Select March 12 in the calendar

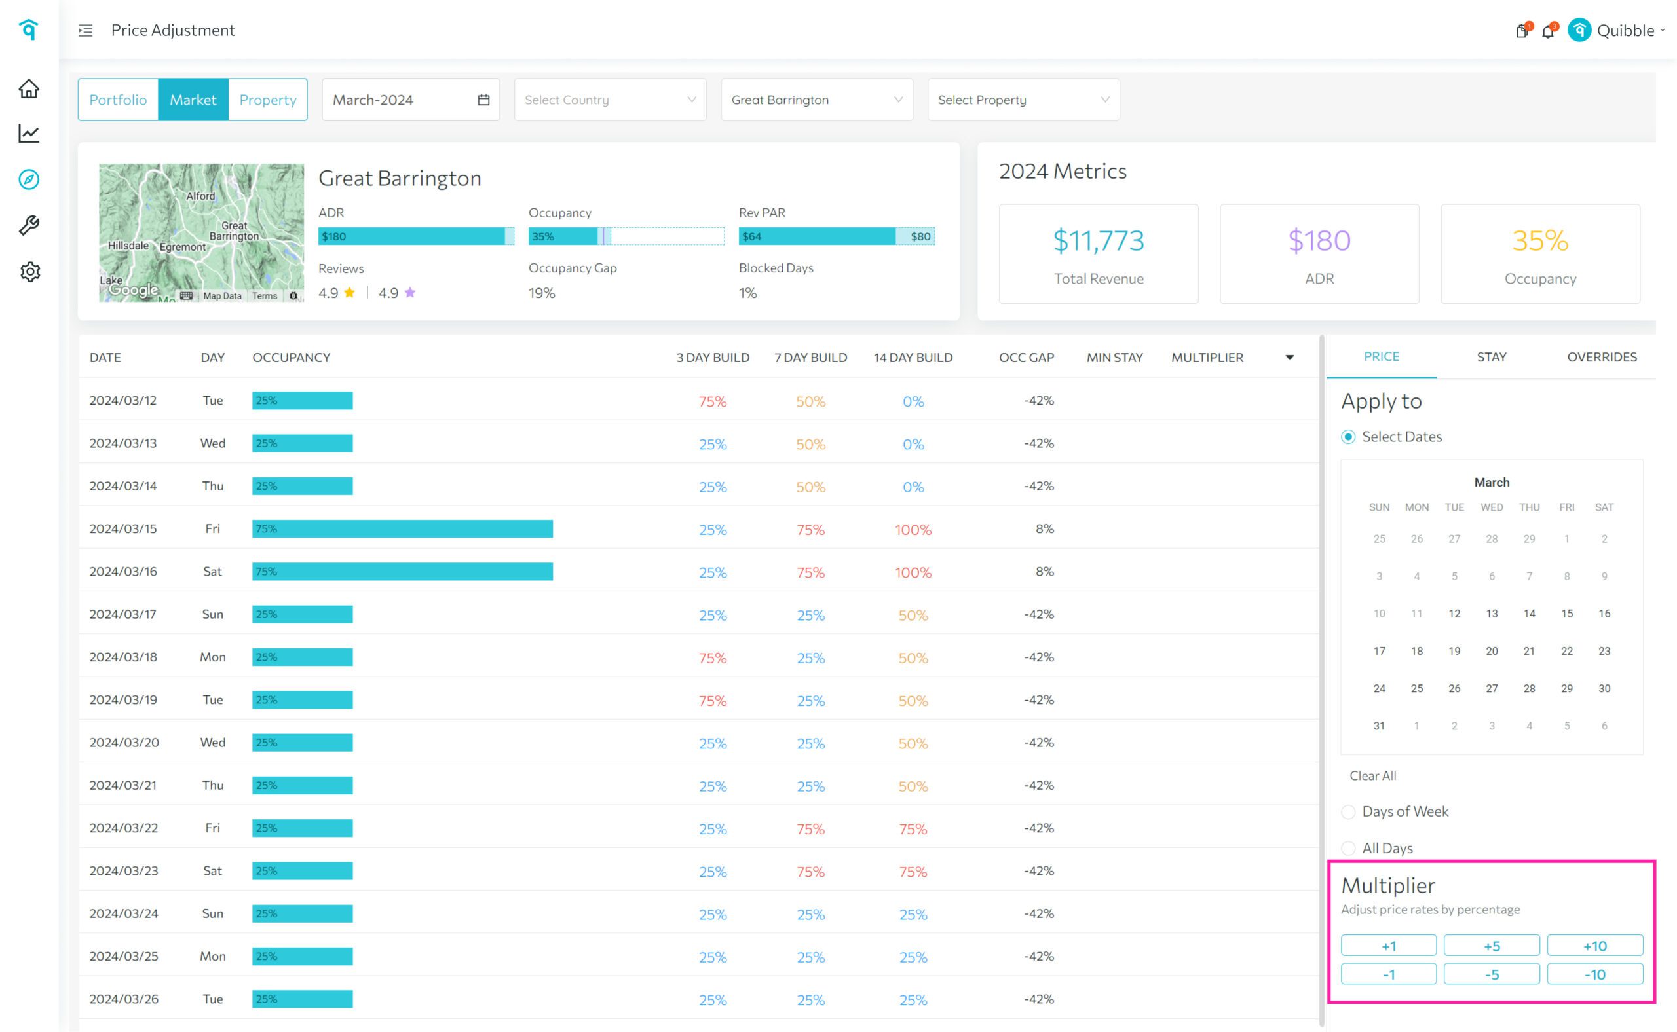1454,614
